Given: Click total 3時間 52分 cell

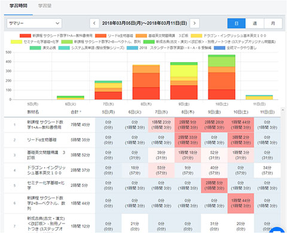Looking at the screenshot, I should coord(80,155).
